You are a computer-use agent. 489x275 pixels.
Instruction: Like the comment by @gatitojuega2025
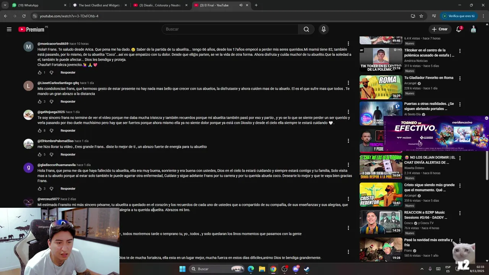click(39, 131)
